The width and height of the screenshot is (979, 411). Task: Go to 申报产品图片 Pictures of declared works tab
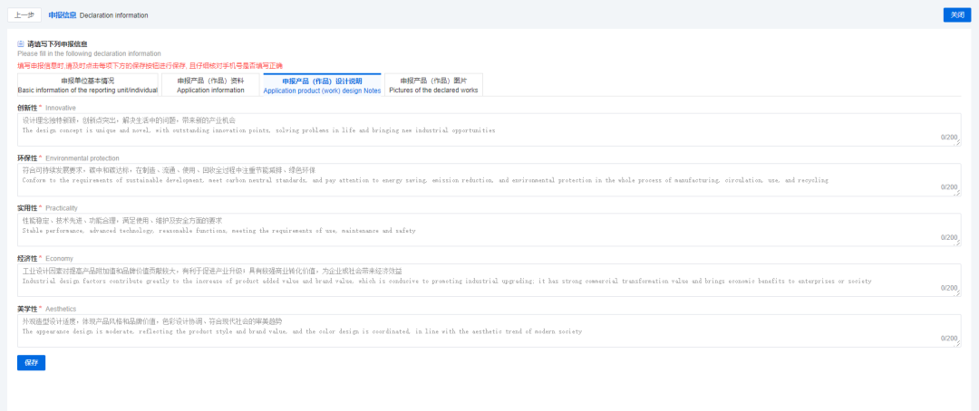(x=433, y=85)
